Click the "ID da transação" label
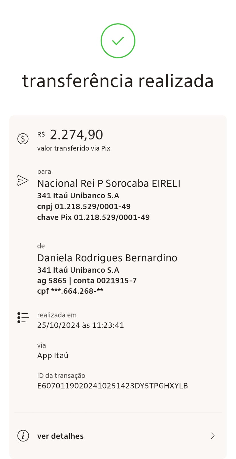 point(61,376)
